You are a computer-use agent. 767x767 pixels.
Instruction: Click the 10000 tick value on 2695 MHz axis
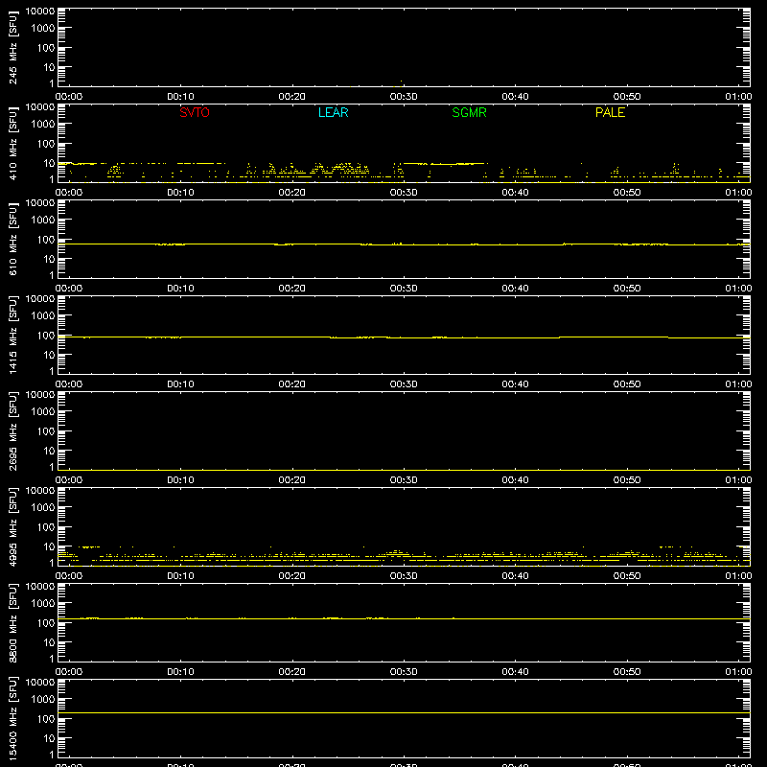click(40, 395)
